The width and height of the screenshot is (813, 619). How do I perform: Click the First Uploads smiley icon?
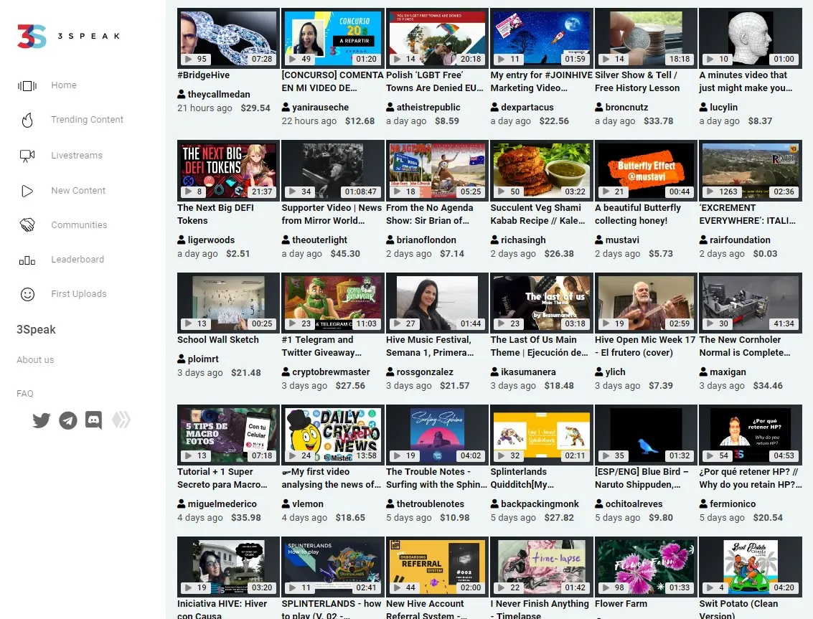point(27,294)
